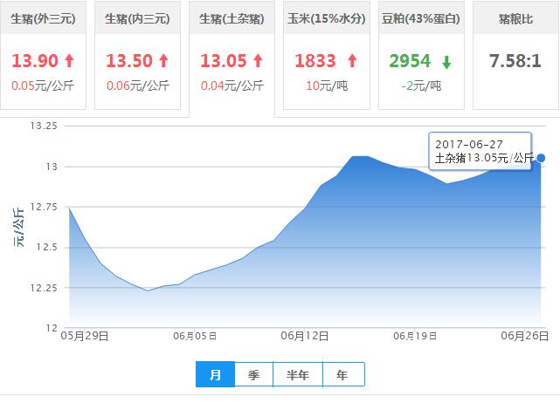The height and width of the screenshot is (403, 560).
Task: Click the green down arrow beside 2954
Action: pos(446,61)
